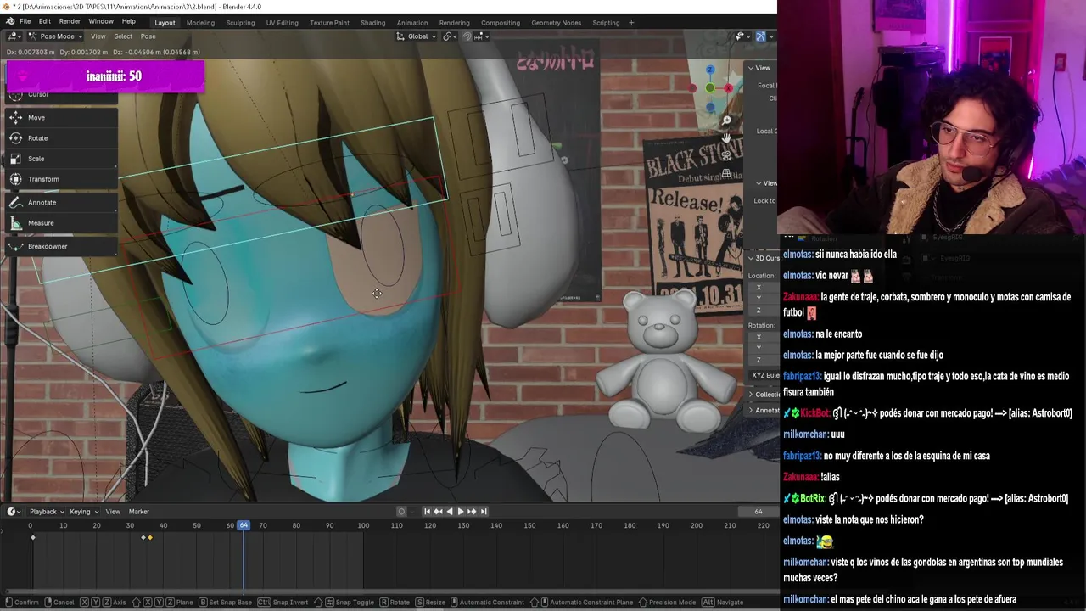The image size is (1086, 611).
Task: Open the Marker menu in timeline
Action: click(x=138, y=512)
